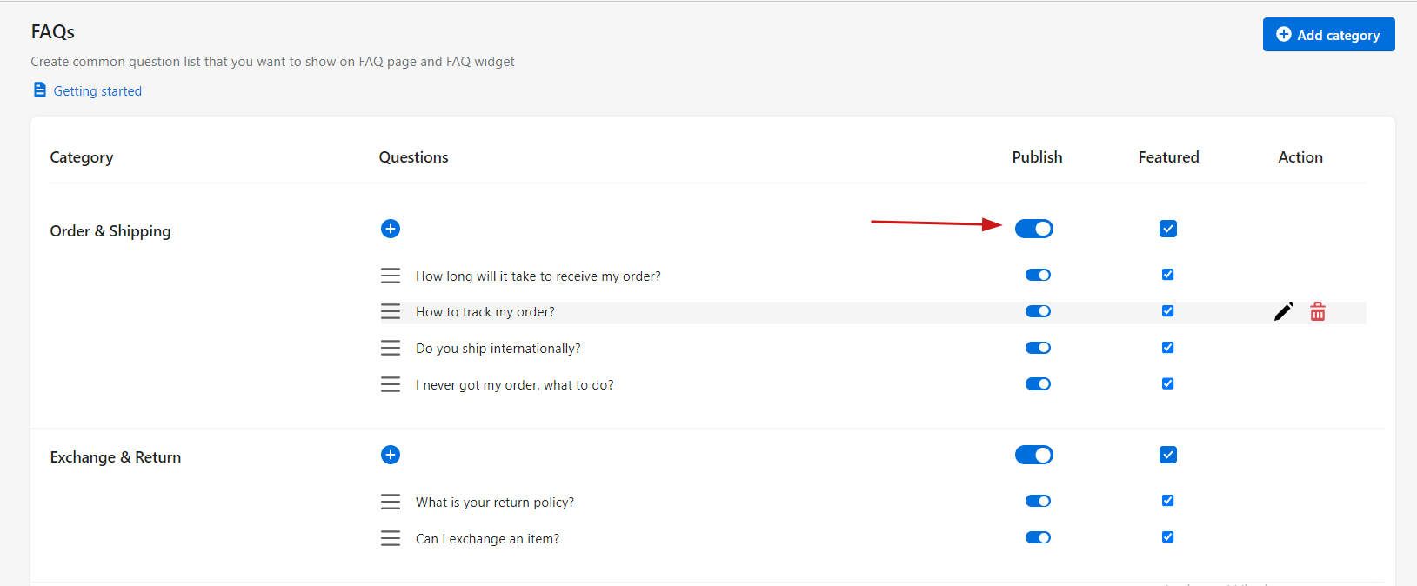Image resolution: width=1417 pixels, height=586 pixels.
Task: Click the Publish column header
Action: [1037, 157]
